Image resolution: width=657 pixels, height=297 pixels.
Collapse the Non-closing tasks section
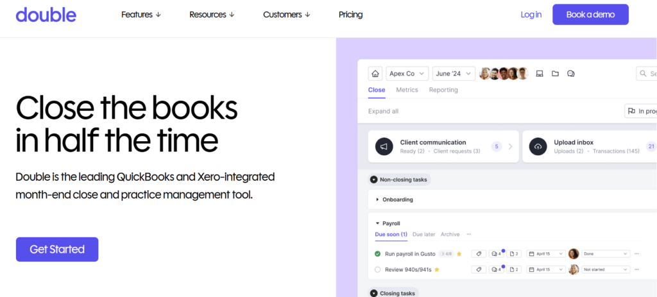point(374,180)
